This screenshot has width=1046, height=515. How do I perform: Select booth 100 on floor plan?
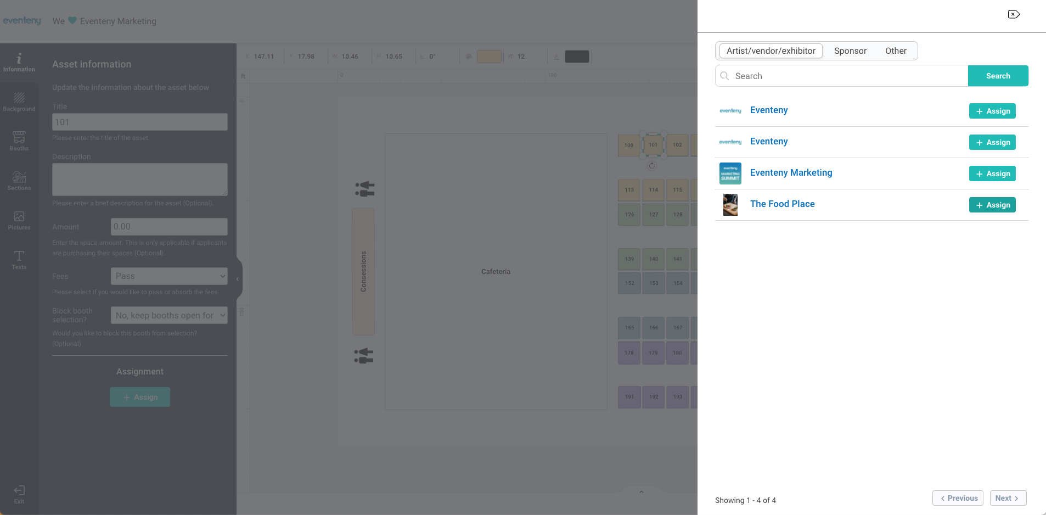(629, 145)
